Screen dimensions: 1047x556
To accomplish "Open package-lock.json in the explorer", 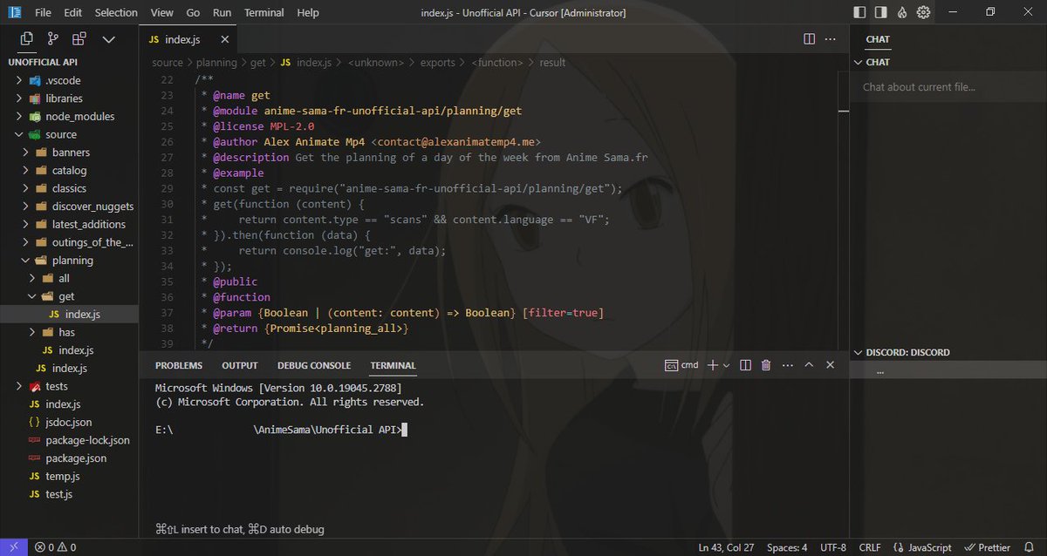I will coord(87,440).
